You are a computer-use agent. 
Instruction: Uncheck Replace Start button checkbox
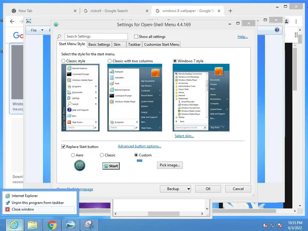[x=63, y=147]
